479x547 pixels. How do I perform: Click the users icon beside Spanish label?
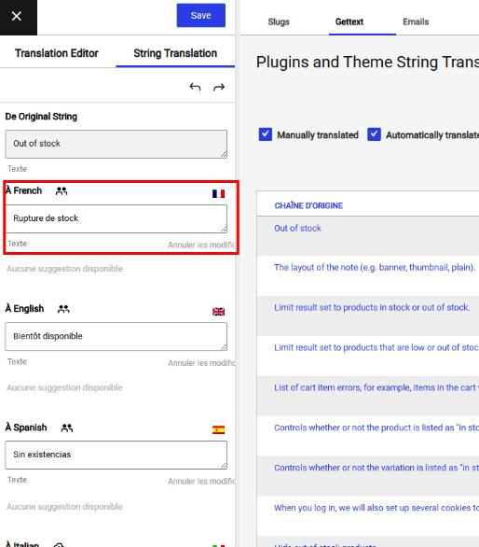[67, 428]
